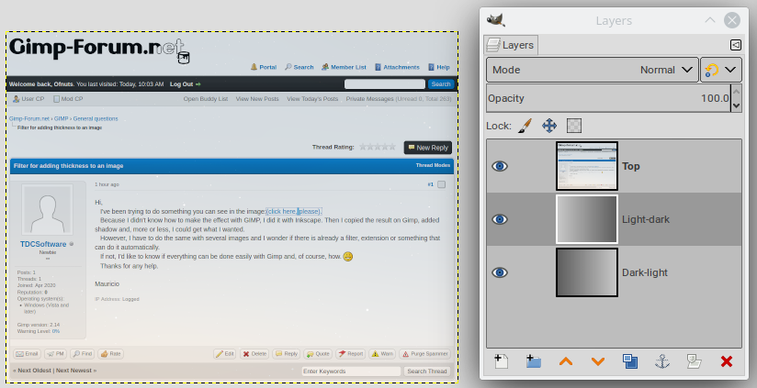Click the Purge Spammer button

tap(424, 354)
